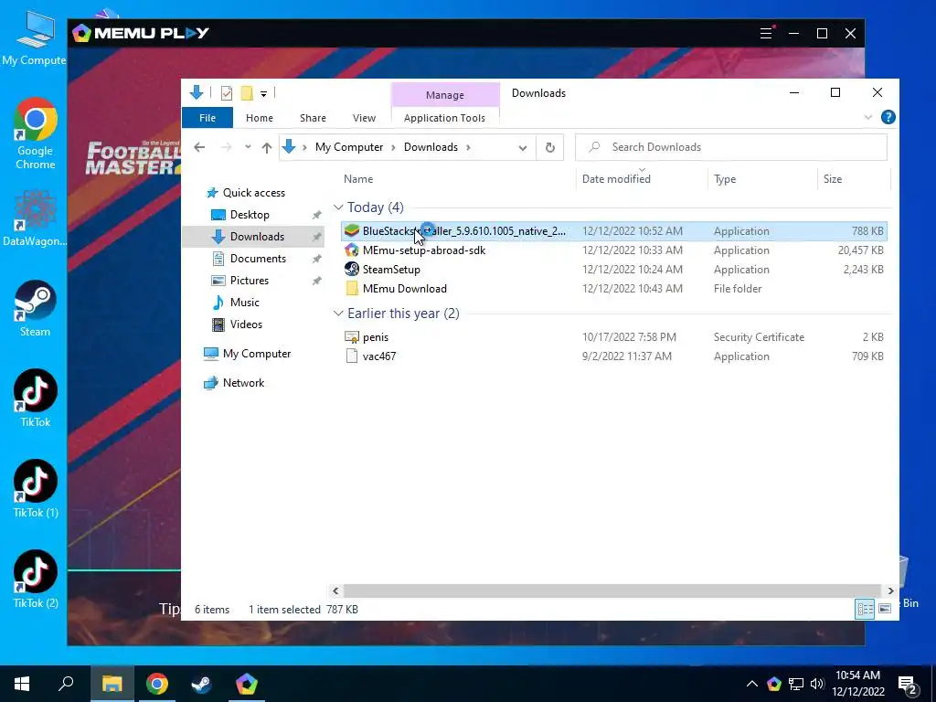The height and width of the screenshot is (702, 936).
Task: Click the scroll right arrow
Action: (890, 591)
